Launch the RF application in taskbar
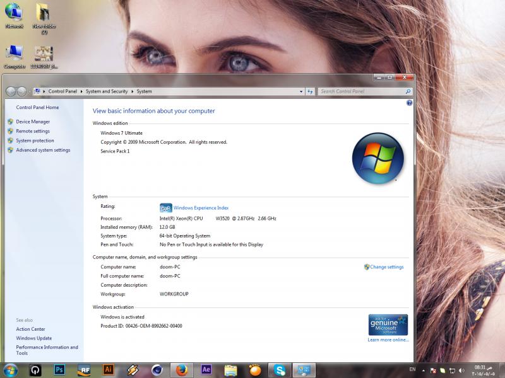This screenshot has height=378, width=505. 84,370
